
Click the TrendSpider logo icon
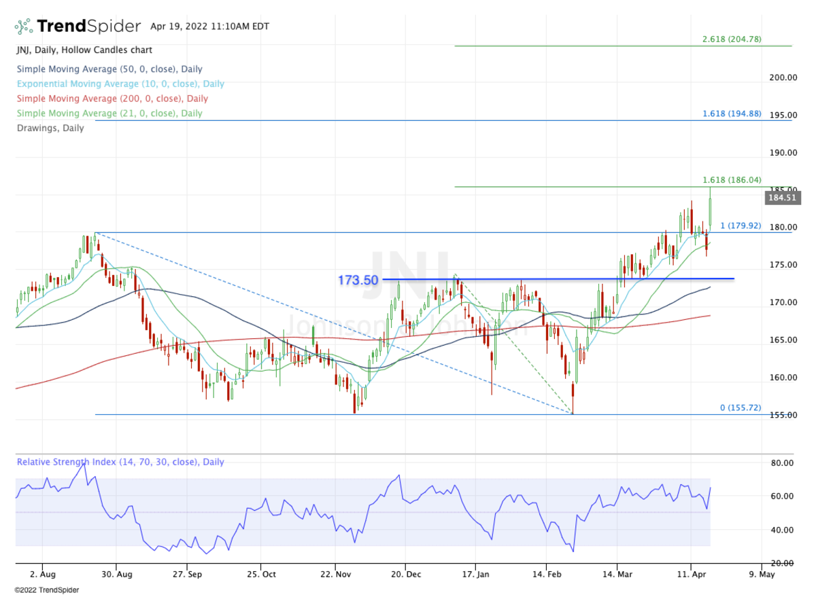click(x=23, y=26)
